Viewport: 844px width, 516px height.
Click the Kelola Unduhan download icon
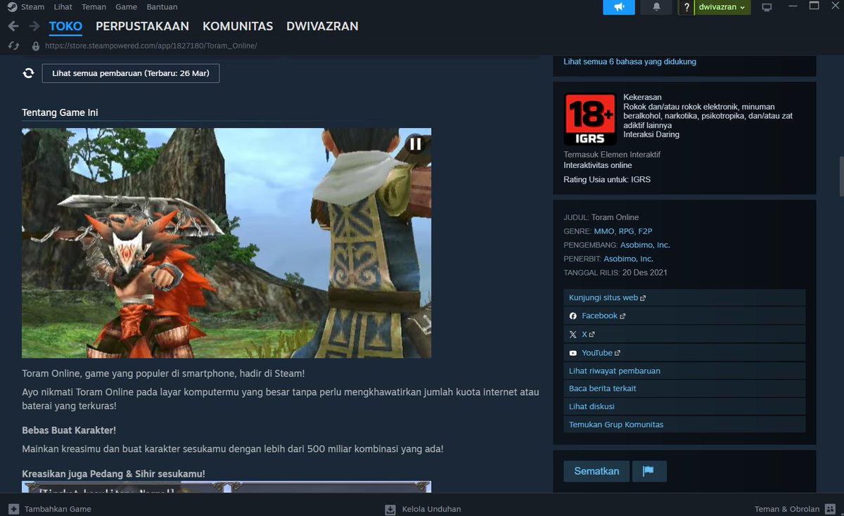[x=390, y=509]
